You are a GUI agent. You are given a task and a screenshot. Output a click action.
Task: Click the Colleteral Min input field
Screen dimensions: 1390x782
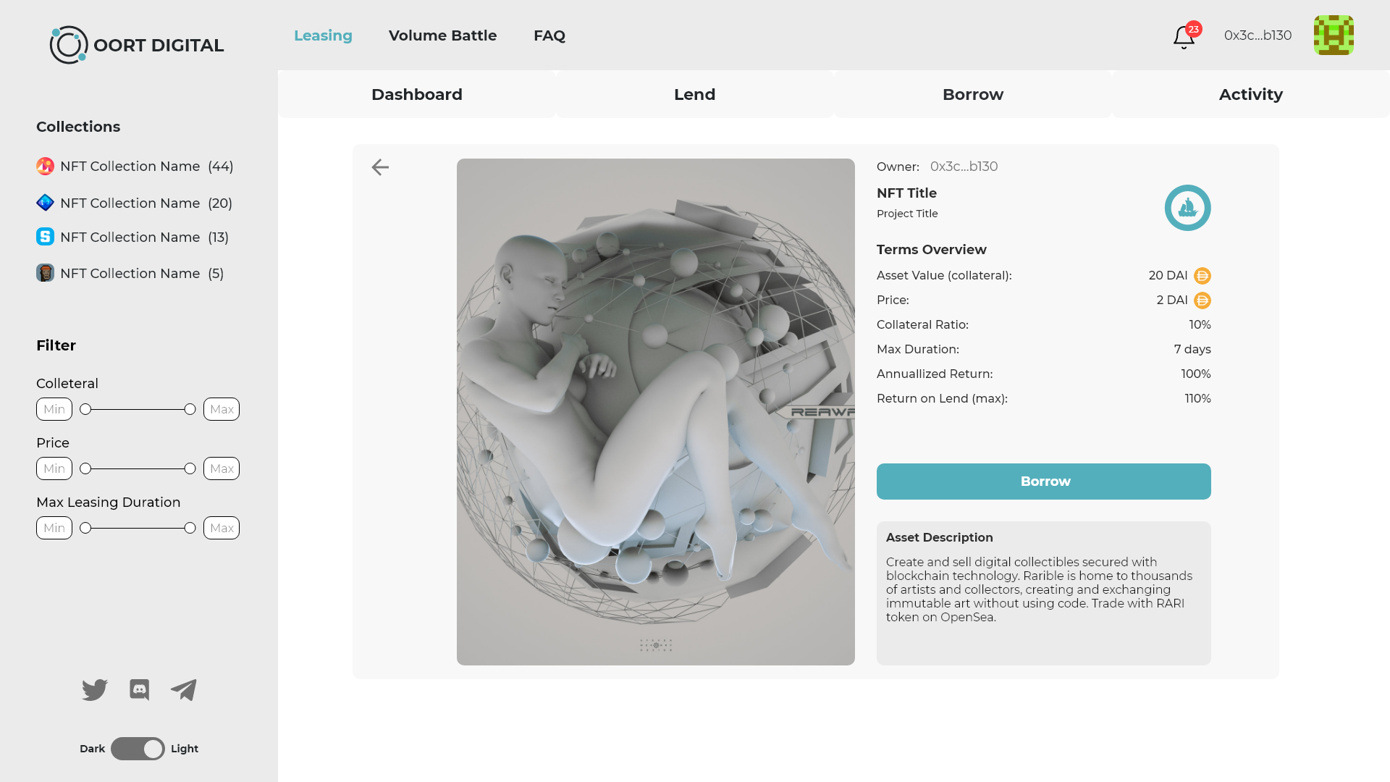click(54, 409)
